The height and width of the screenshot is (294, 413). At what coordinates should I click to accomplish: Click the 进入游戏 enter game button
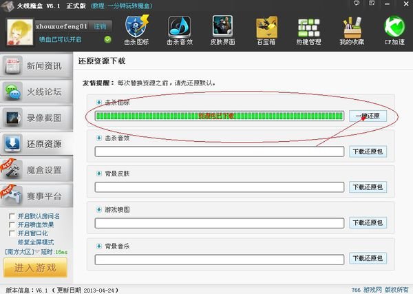tap(35, 267)
